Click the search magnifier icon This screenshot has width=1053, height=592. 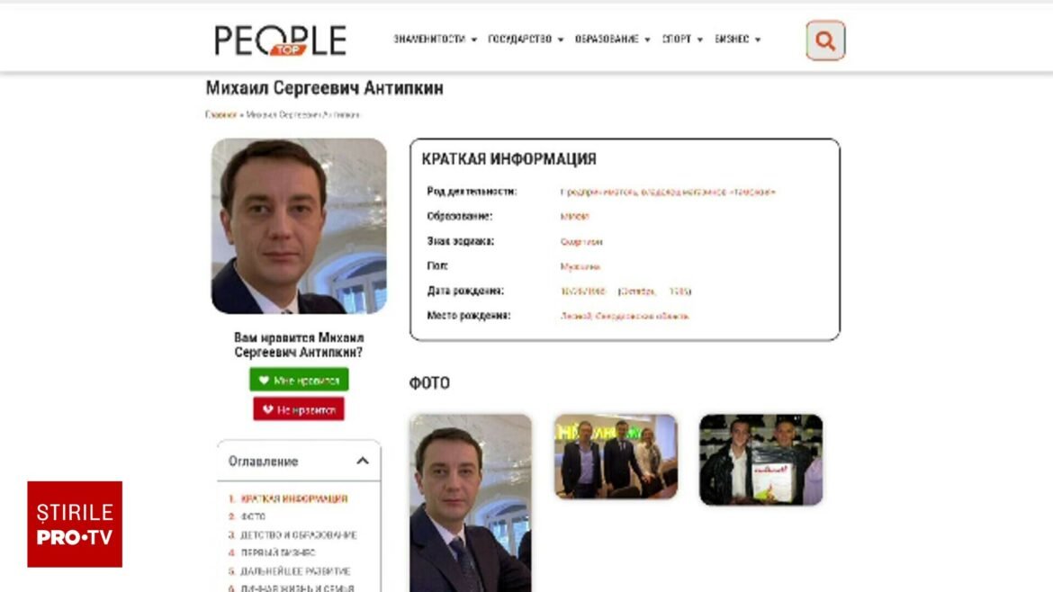coord(825,41)
